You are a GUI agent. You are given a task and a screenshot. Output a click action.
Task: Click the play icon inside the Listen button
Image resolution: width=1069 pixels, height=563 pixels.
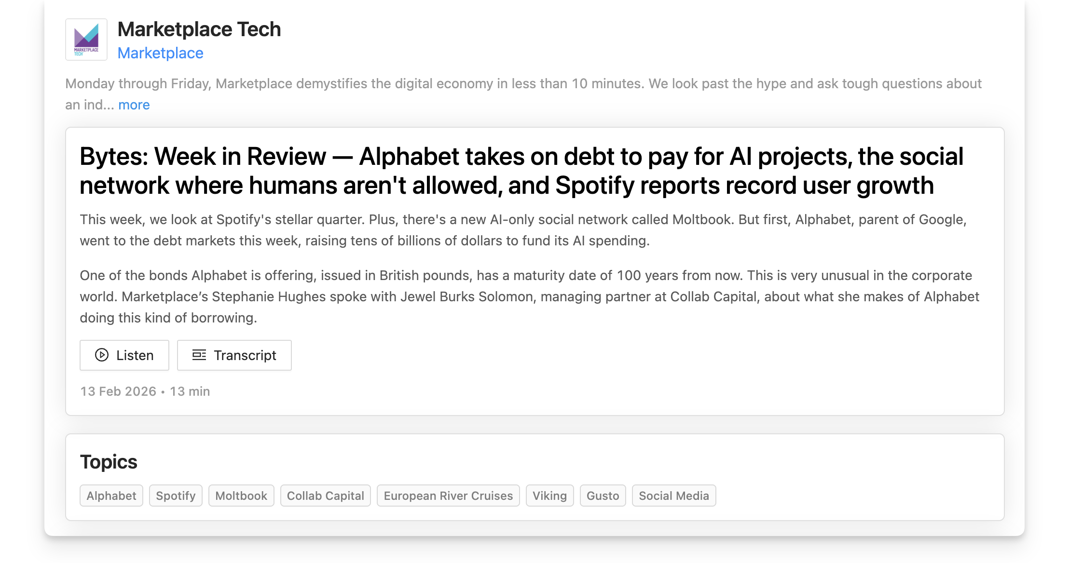(x=101, y=355)
